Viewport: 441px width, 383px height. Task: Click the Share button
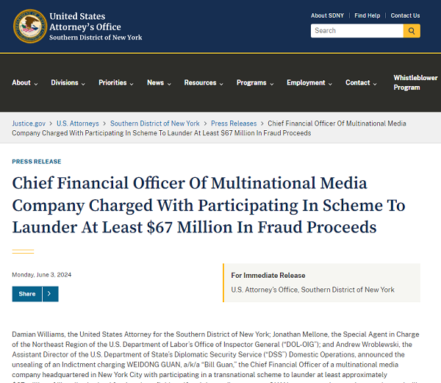27,294
